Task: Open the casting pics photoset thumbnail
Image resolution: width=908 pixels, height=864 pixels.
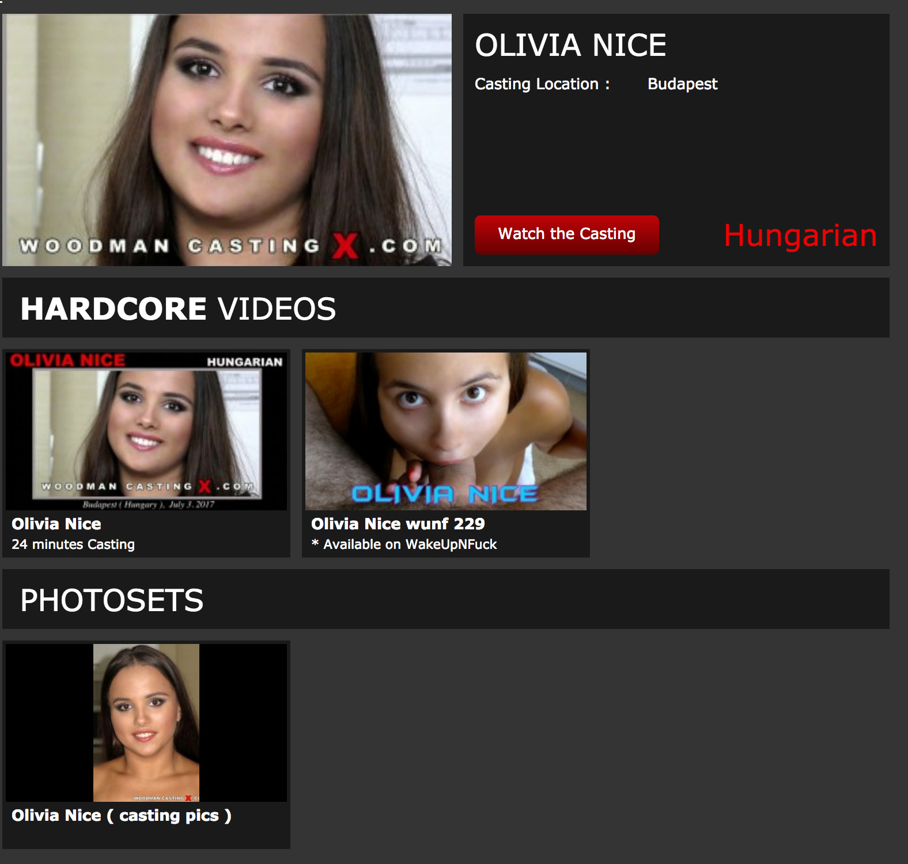Action: (x=146, y=722)
